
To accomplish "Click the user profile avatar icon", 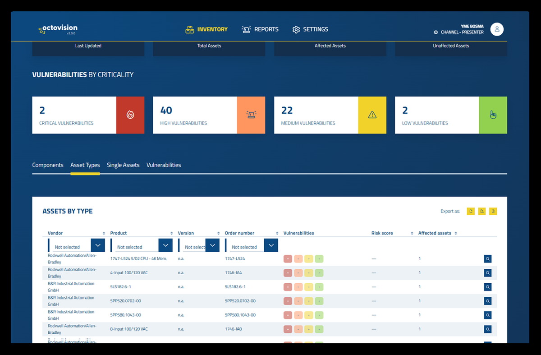I will click(497, 29).
